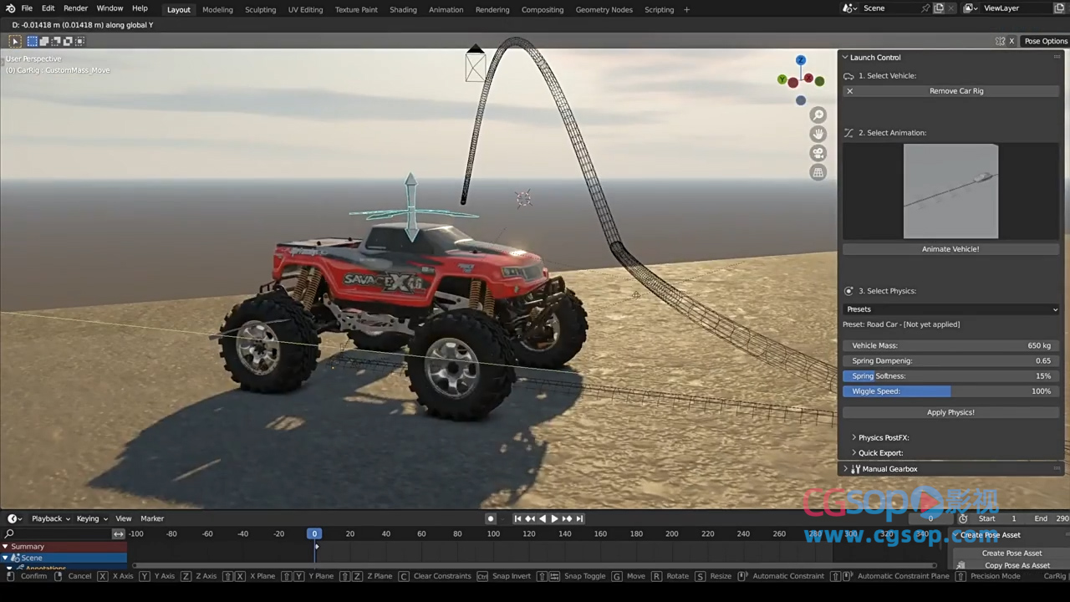Open the Help menu
This screenshot has width=1070, height=602.
[x=140, y=8]
